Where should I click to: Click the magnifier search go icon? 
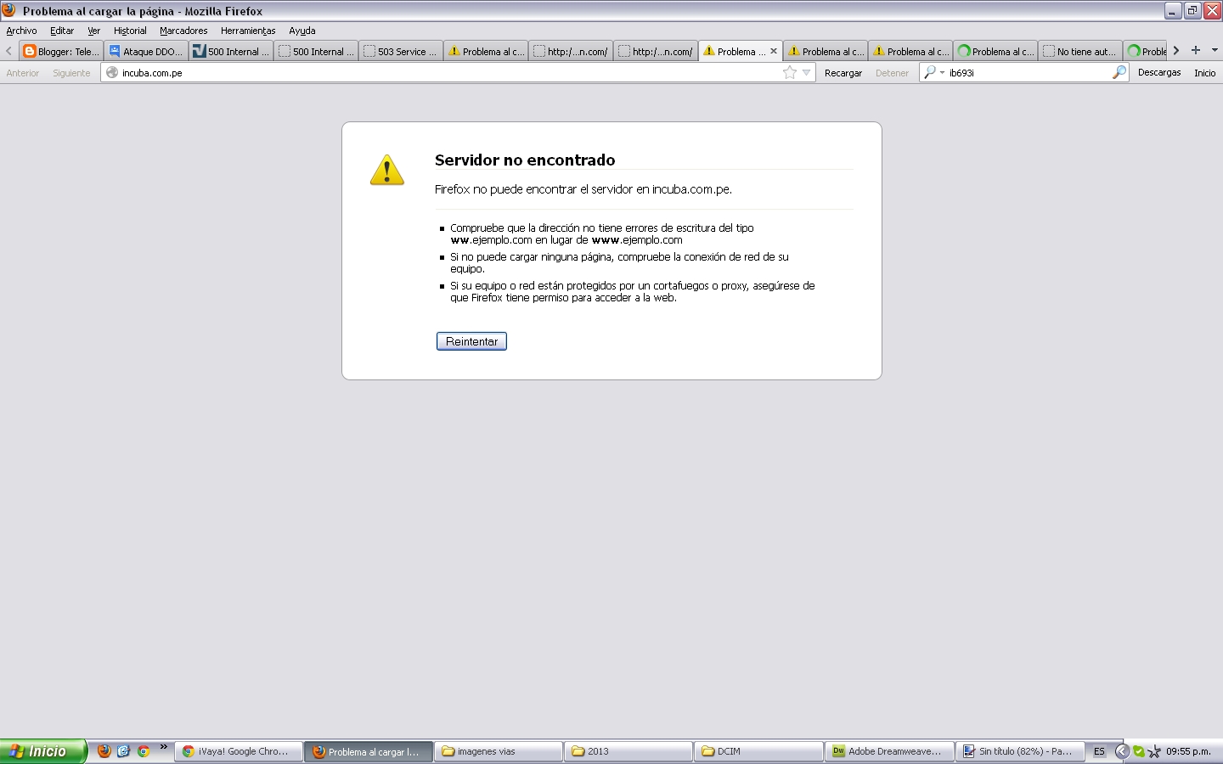click(x=1119, y=73)
